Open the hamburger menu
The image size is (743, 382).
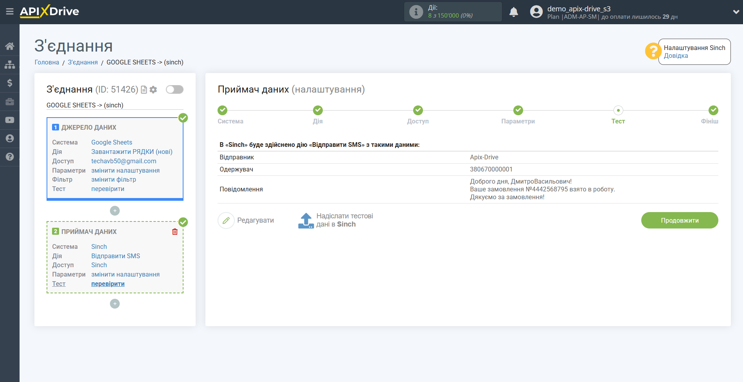click(x=10, y=12)
